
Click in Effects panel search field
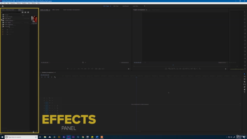click(11, 12)
